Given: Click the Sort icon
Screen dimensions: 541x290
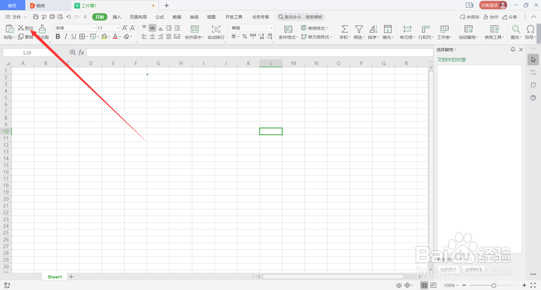Looking at the screenshot, I should point(373,29).
